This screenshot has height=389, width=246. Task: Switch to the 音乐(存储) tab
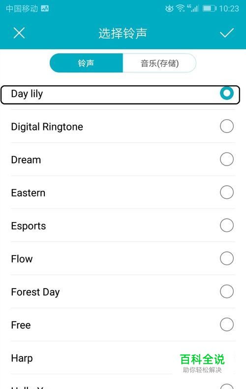point(159,63)
